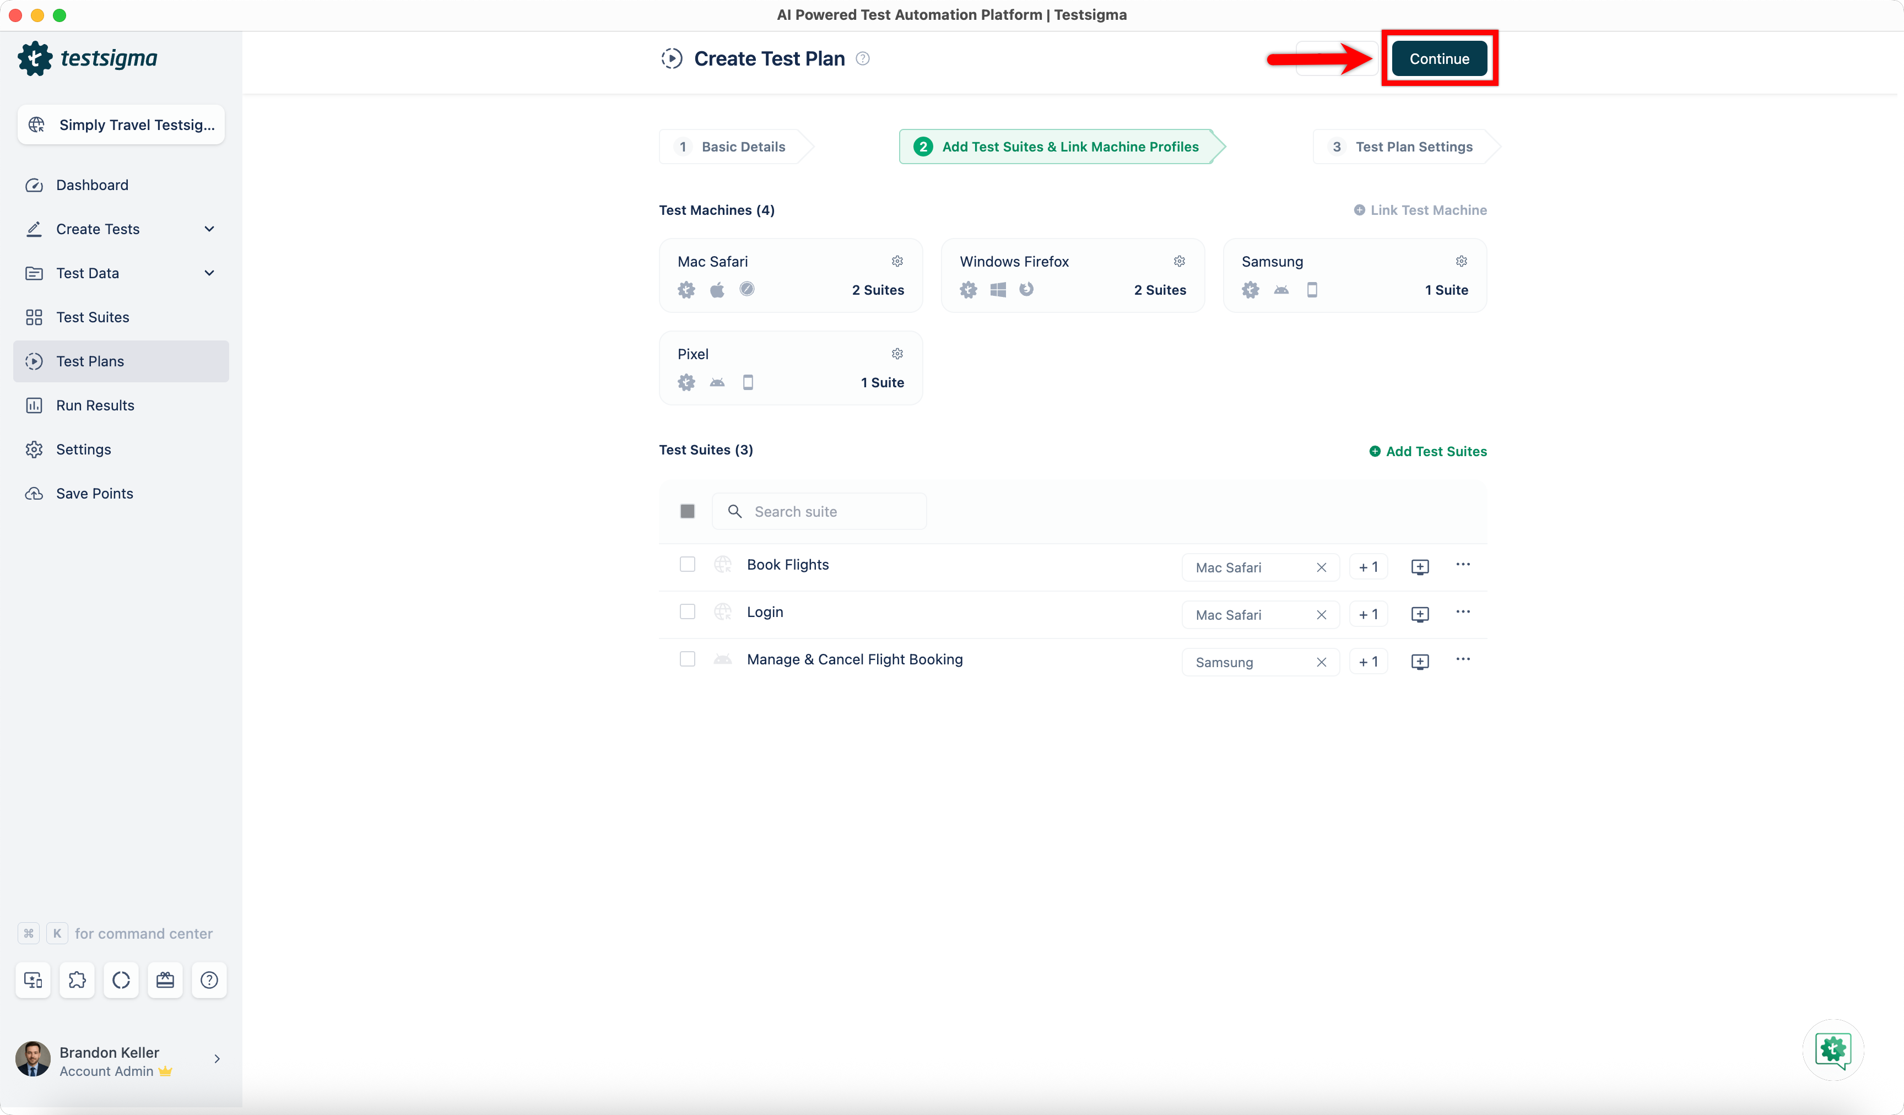Screen dimensions: 1904x1115
Task: Click gear icon on Windows Firefox card
Action: pyautogui.click(x=1178, y=261)
